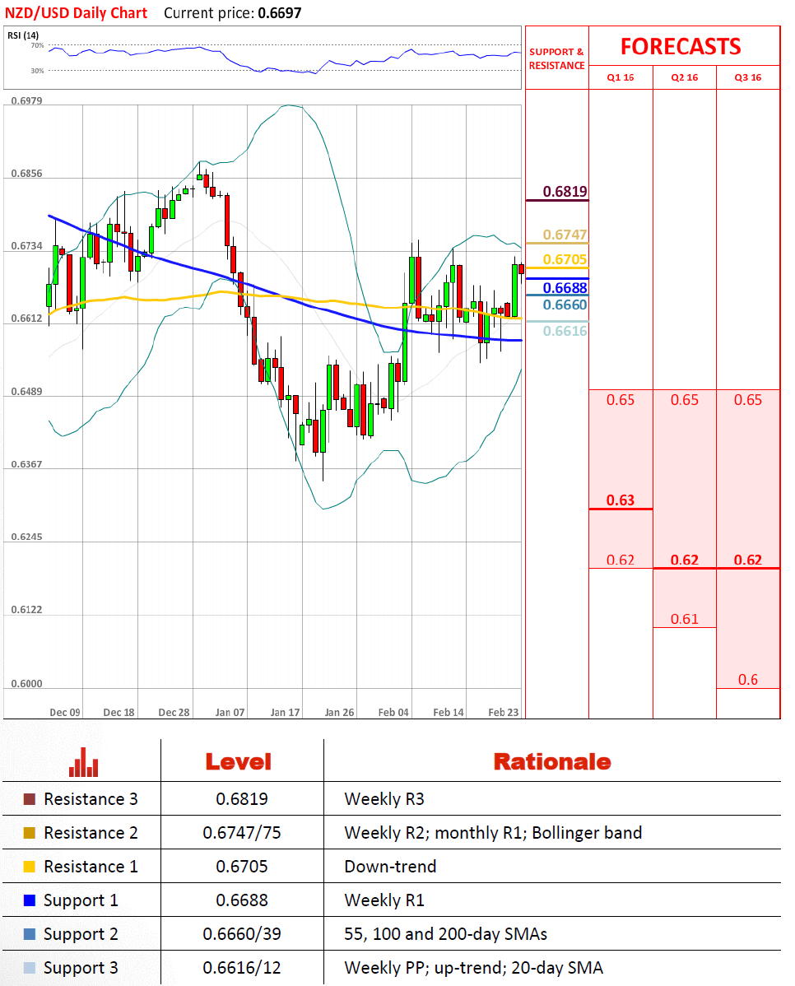The height and width of the screenshot is (986, 795).
Task: Click the 0.6819 resistance level label
Action: (565, 191)
